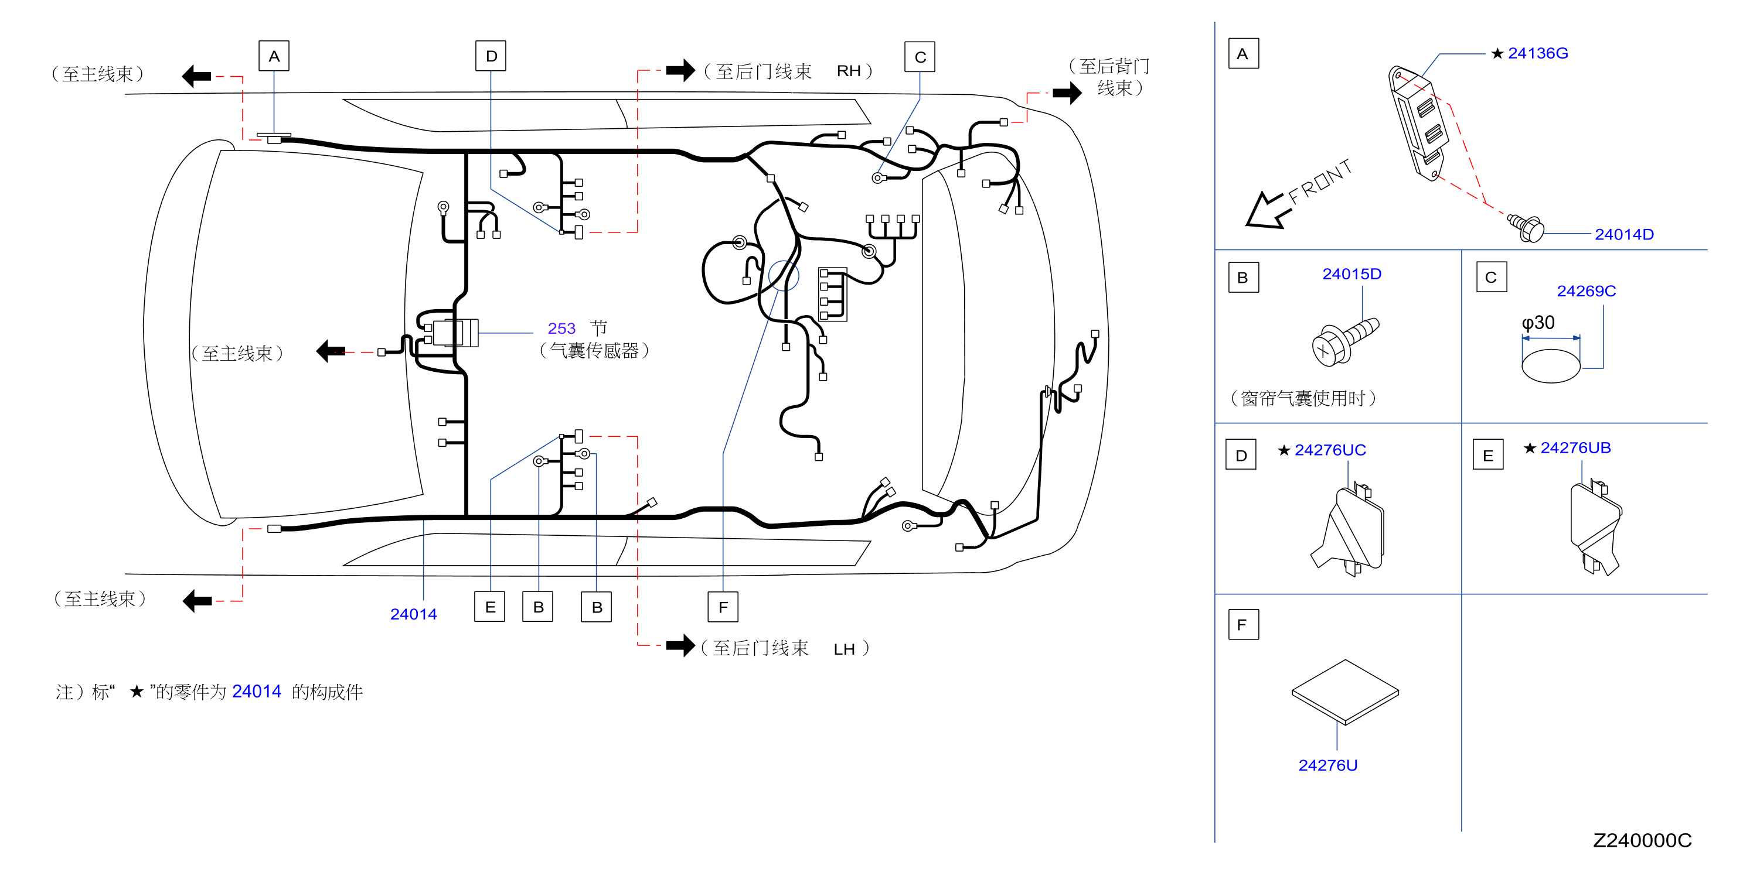The width and height of the screenshot is (1760, 869).
Task: Open section 253 airbag sensor link
Action: point(561,329)
